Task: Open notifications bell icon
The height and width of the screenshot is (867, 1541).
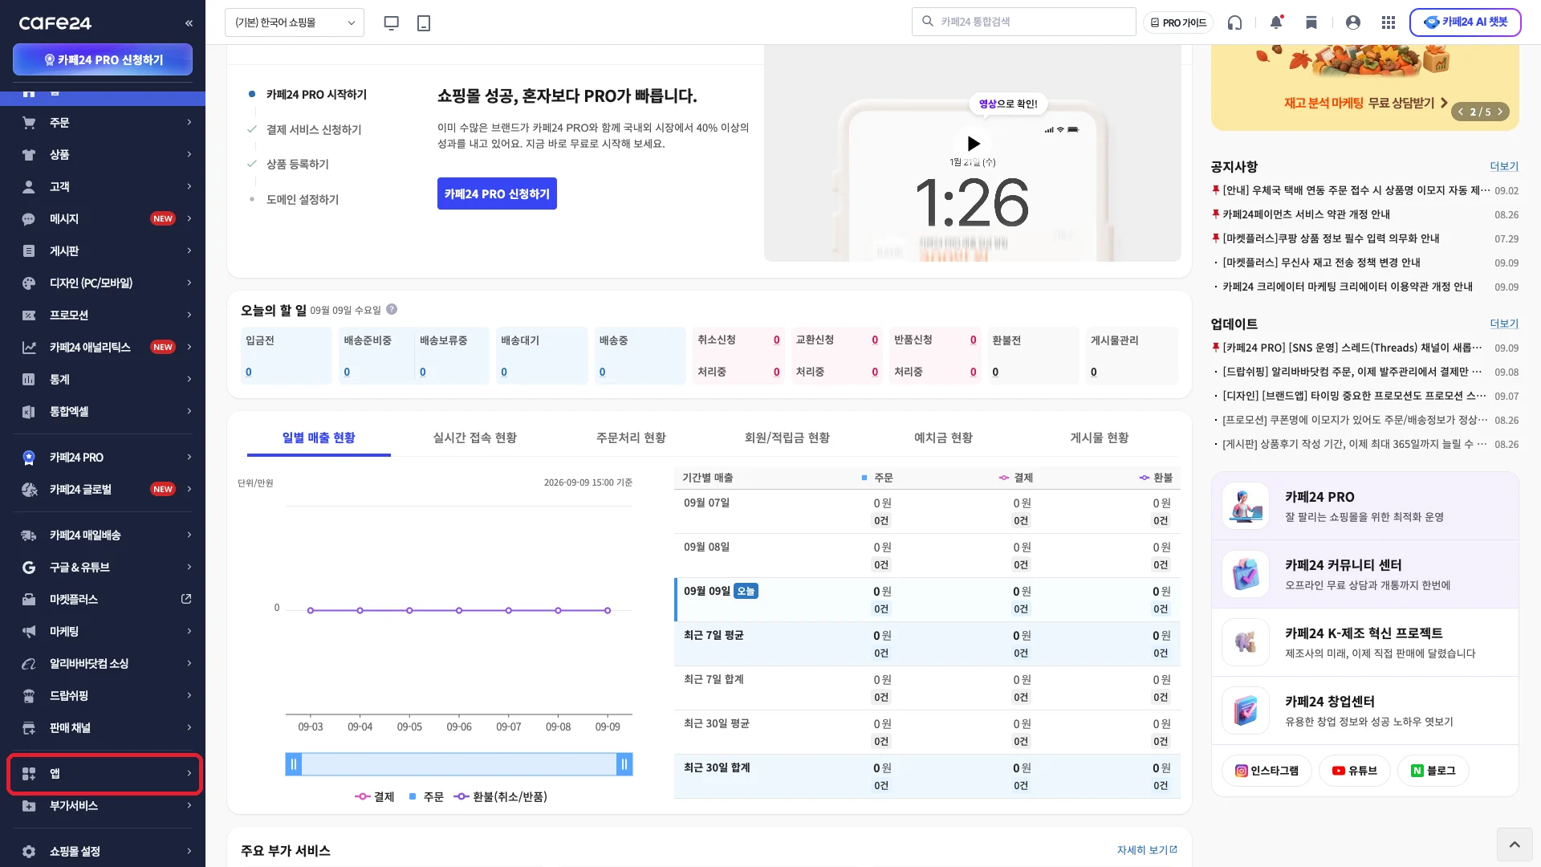Action: pos(1276,22)
